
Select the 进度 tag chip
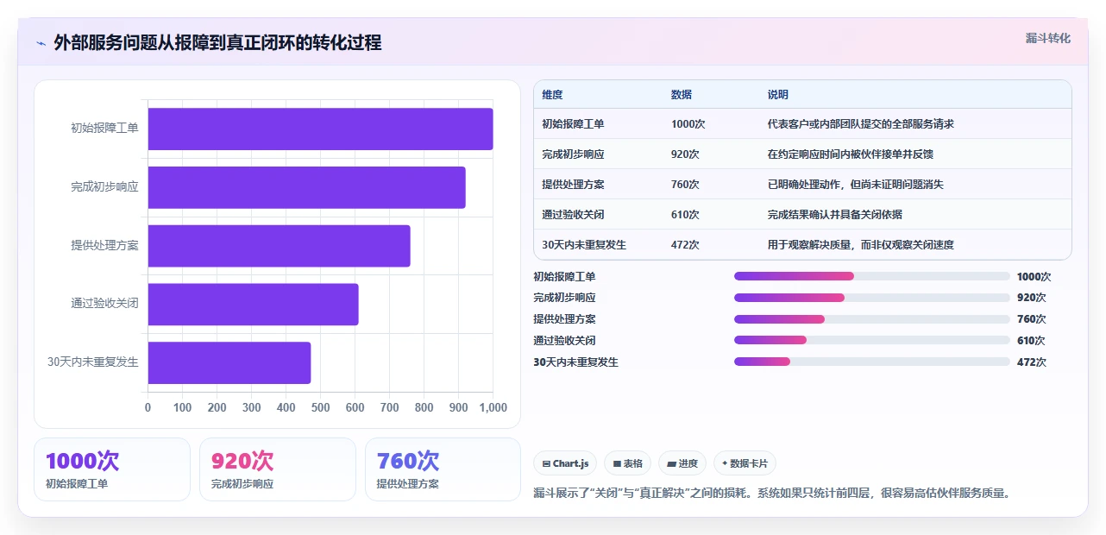682,463
